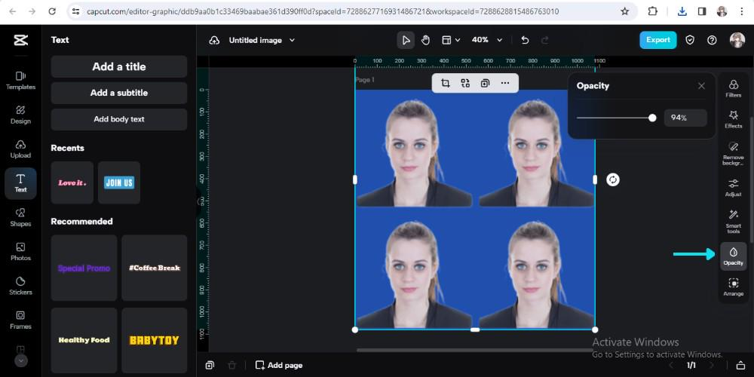Click the delete page trash icon
Image resolution: width=754 pixels, height=377 pixels.
(x=231, y=366)
